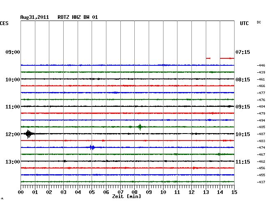Click the 00 minute axis label
This screenshot has width=267, height=203.
[21, 192]
